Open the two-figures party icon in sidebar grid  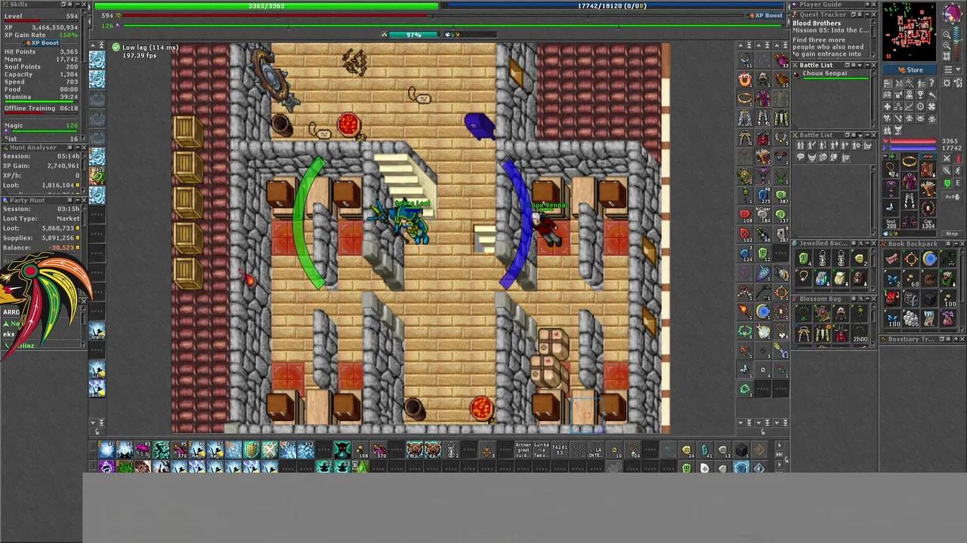tap(888, 129)
